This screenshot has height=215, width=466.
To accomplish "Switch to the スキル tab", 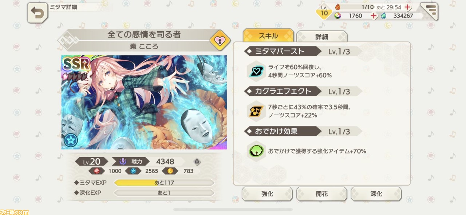I will click(268, 36).
